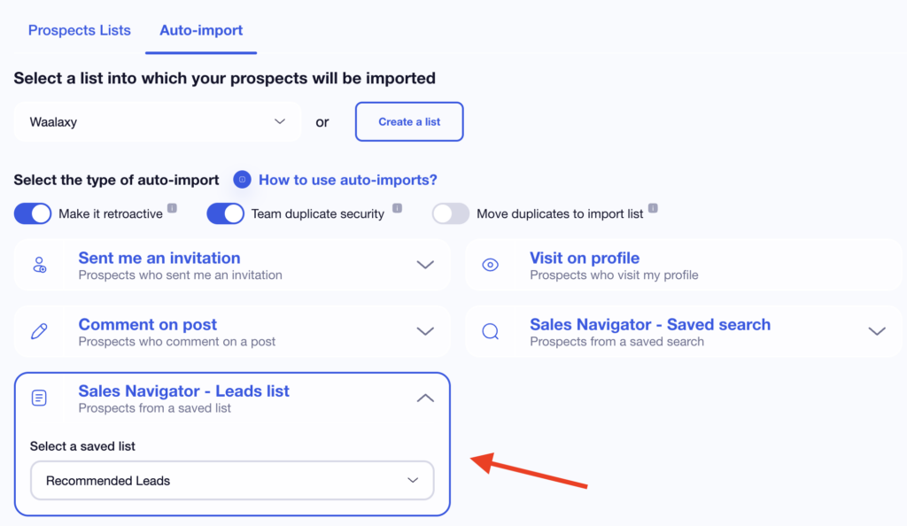Open the How to use auto-imports link
Screen dimensions: 907x526
tap(347, 180)
